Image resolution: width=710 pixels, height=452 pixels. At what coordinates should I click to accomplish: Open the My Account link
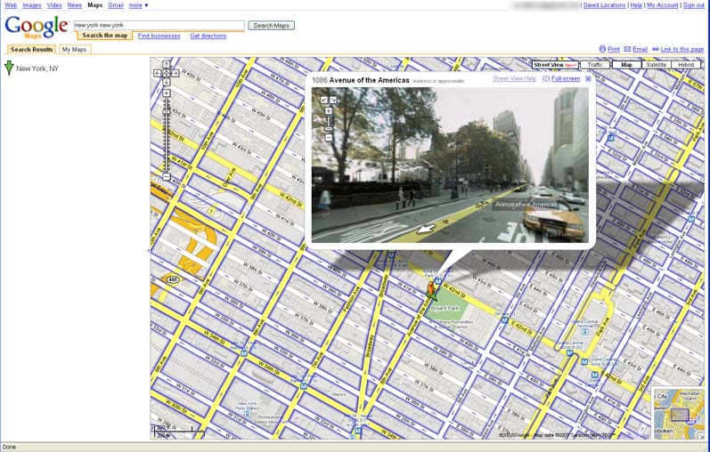click(663, 5)
